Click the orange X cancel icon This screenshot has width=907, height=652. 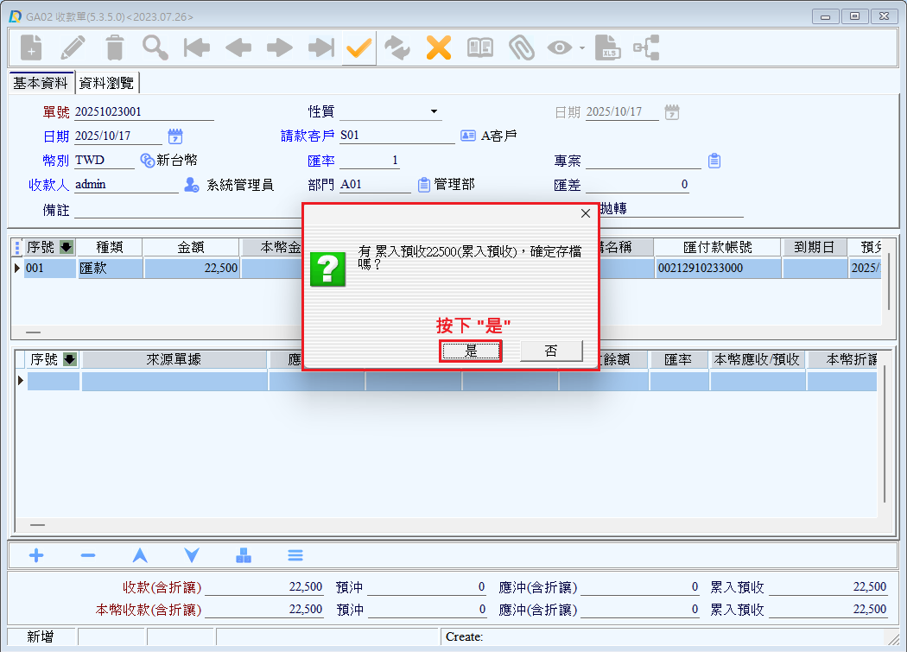coord(439,48)
